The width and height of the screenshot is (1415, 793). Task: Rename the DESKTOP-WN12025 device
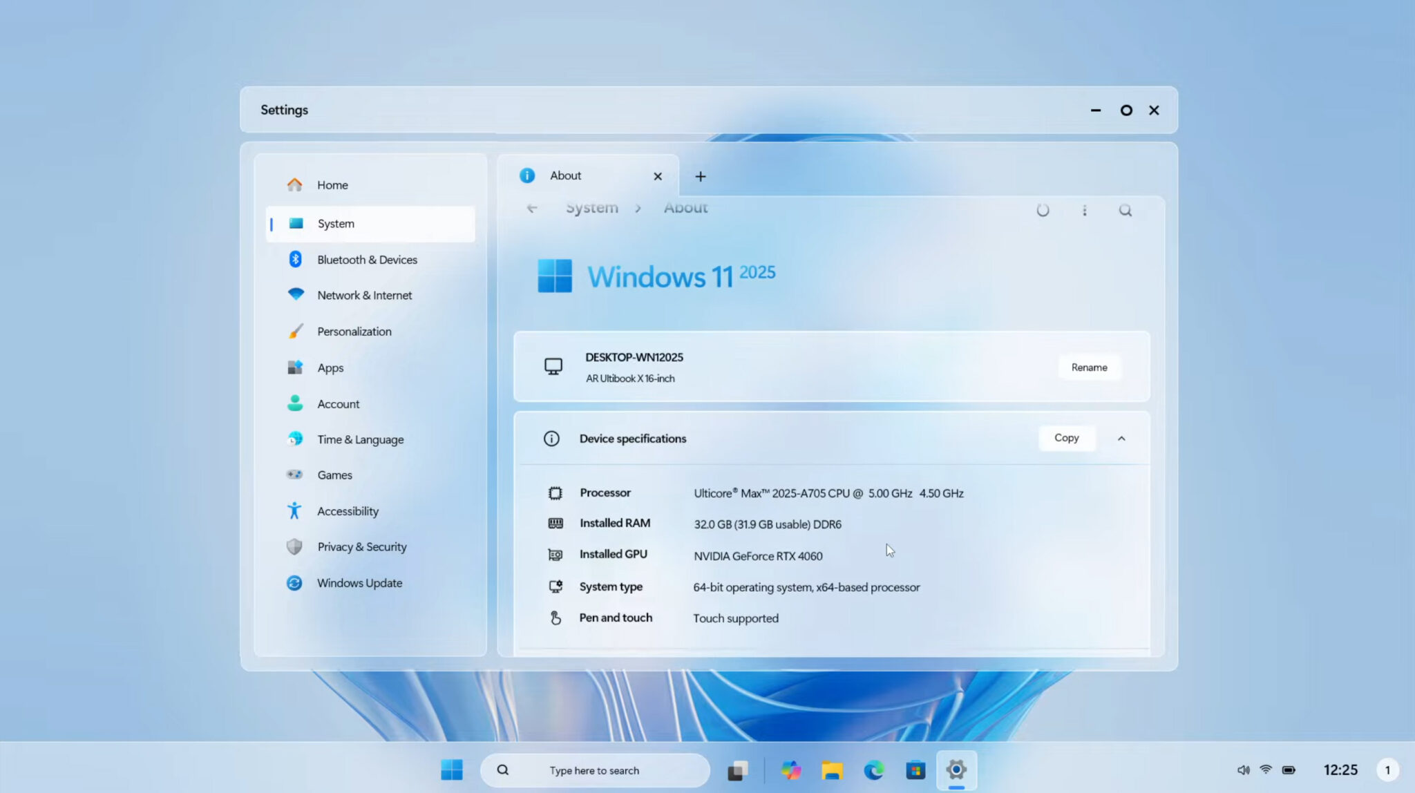pyautogui.click(x=1089, y=367)
